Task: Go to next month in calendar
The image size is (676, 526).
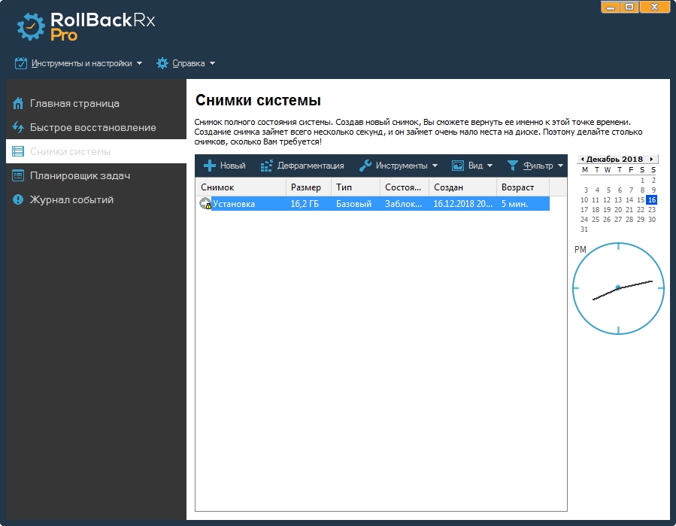Action: coord(651,160)
